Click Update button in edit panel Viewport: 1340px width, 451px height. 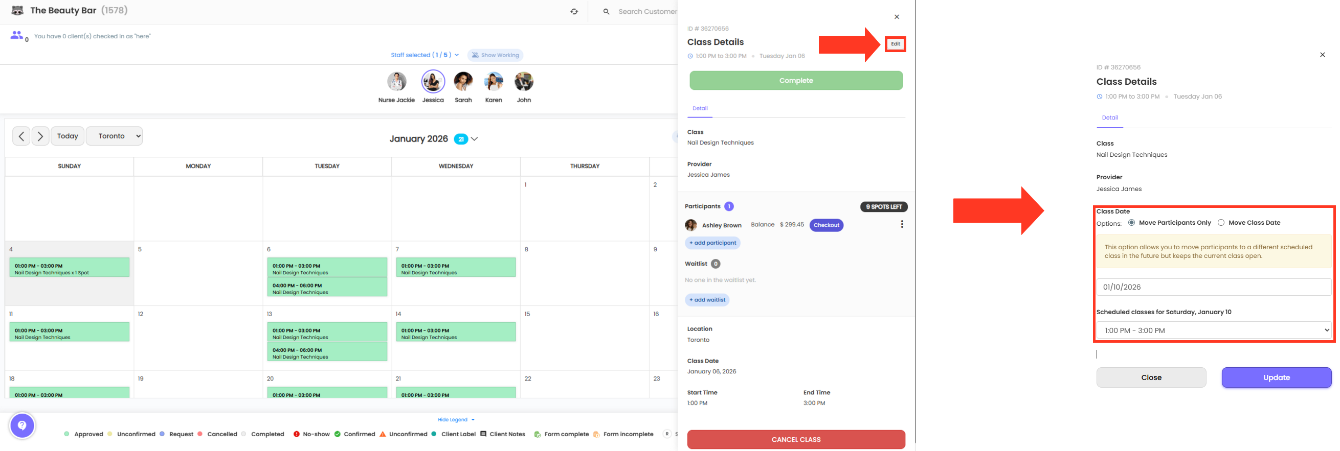click(1276, 378)
